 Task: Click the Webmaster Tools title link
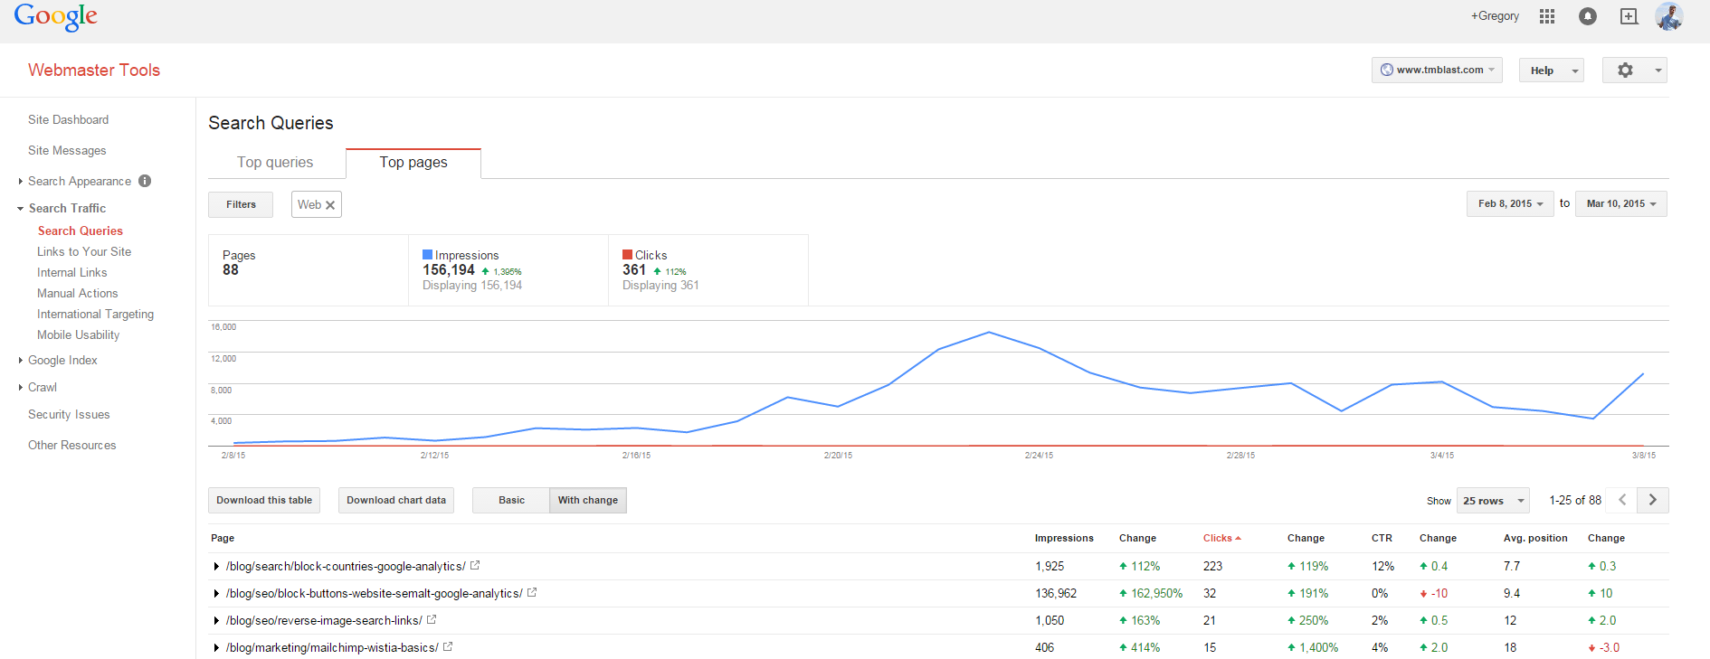(94, 70)
